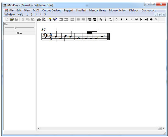
Task: Minimize the inner document window
Action: (156, 15)
